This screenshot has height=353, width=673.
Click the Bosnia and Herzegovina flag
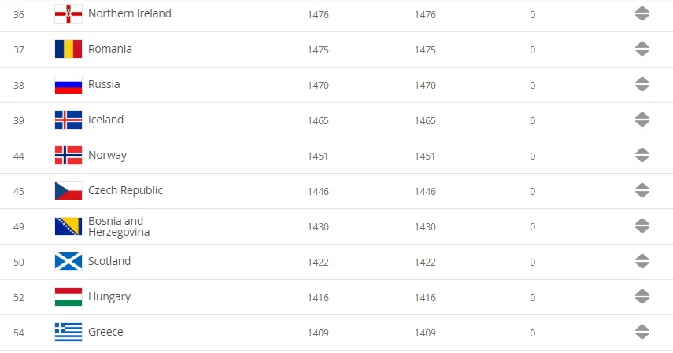[68, 226]
